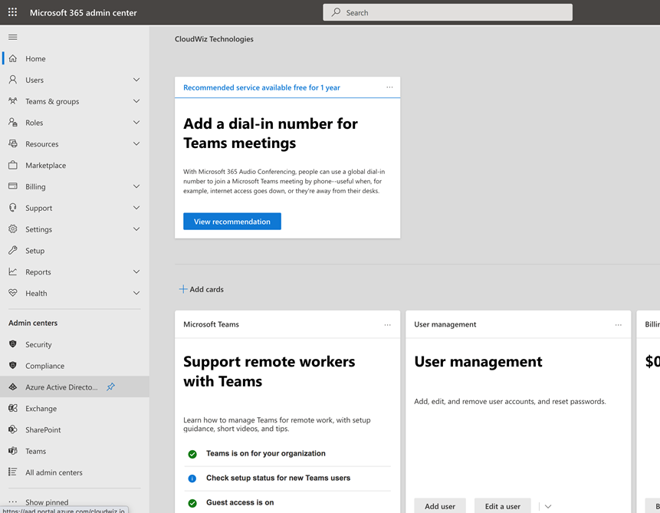Expand the Settings menu chevron

coord(136,229)
